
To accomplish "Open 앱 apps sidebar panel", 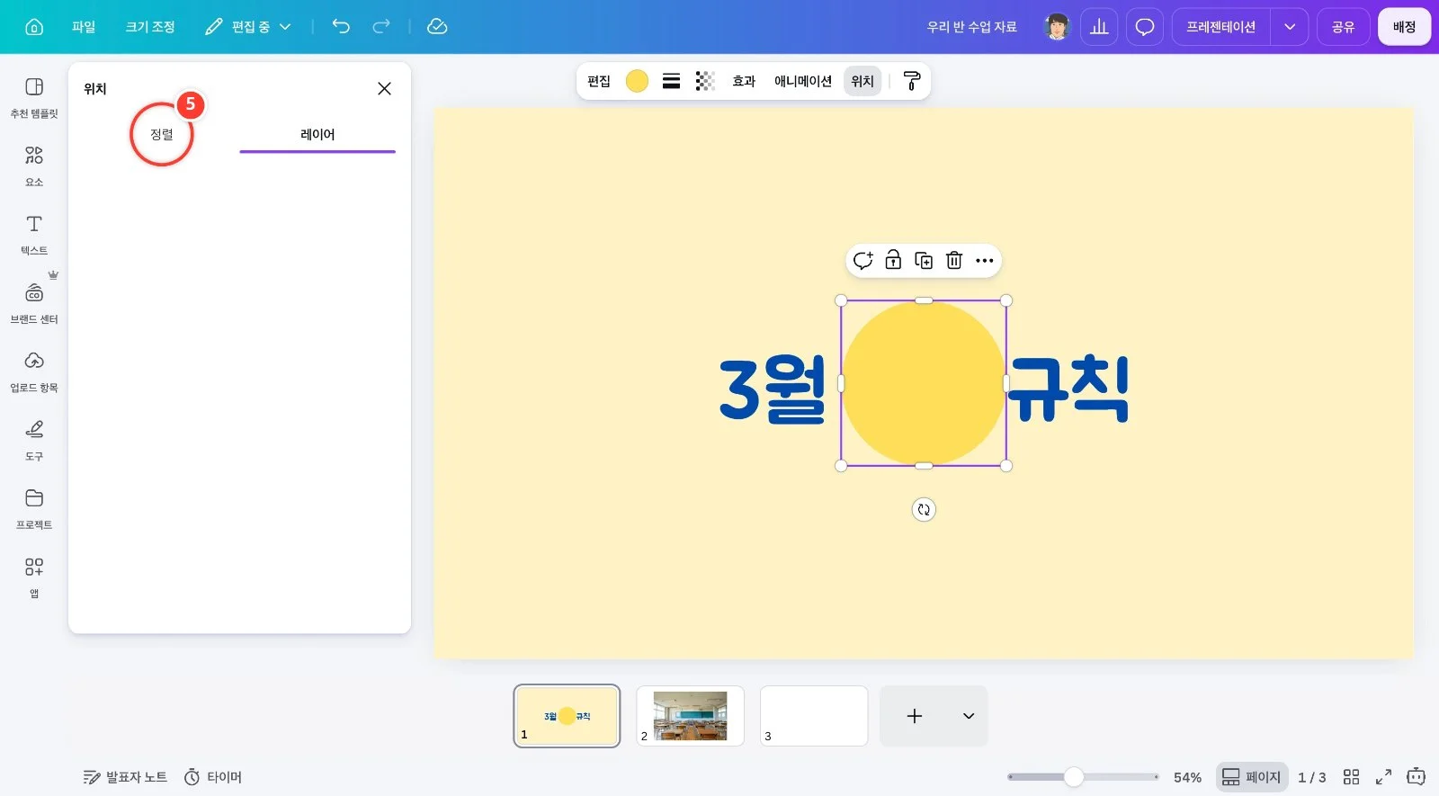I will (34, 577).
